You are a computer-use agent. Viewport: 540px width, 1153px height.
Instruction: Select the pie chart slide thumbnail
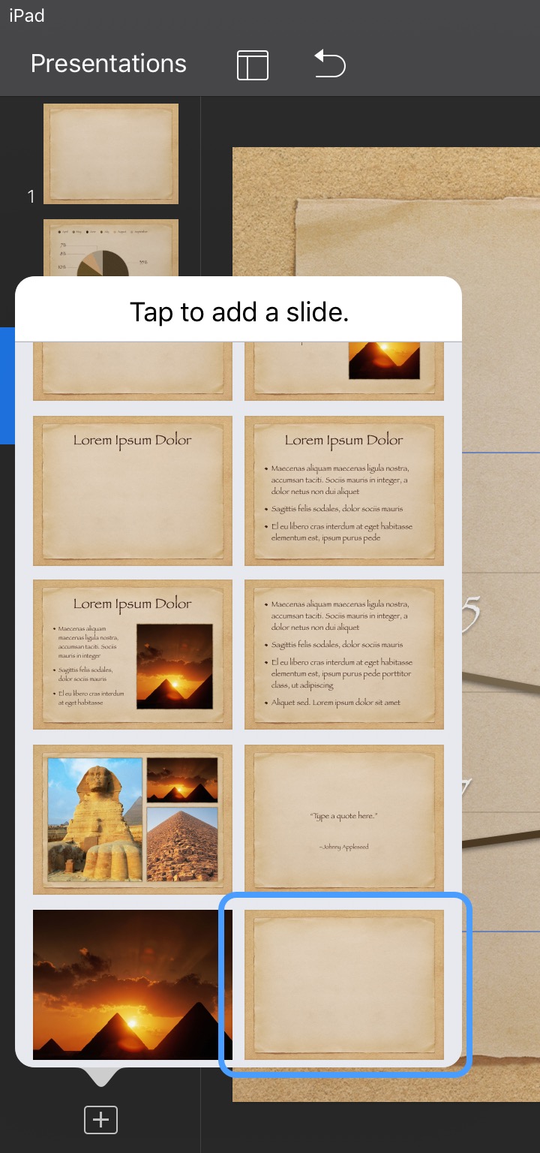111,248
